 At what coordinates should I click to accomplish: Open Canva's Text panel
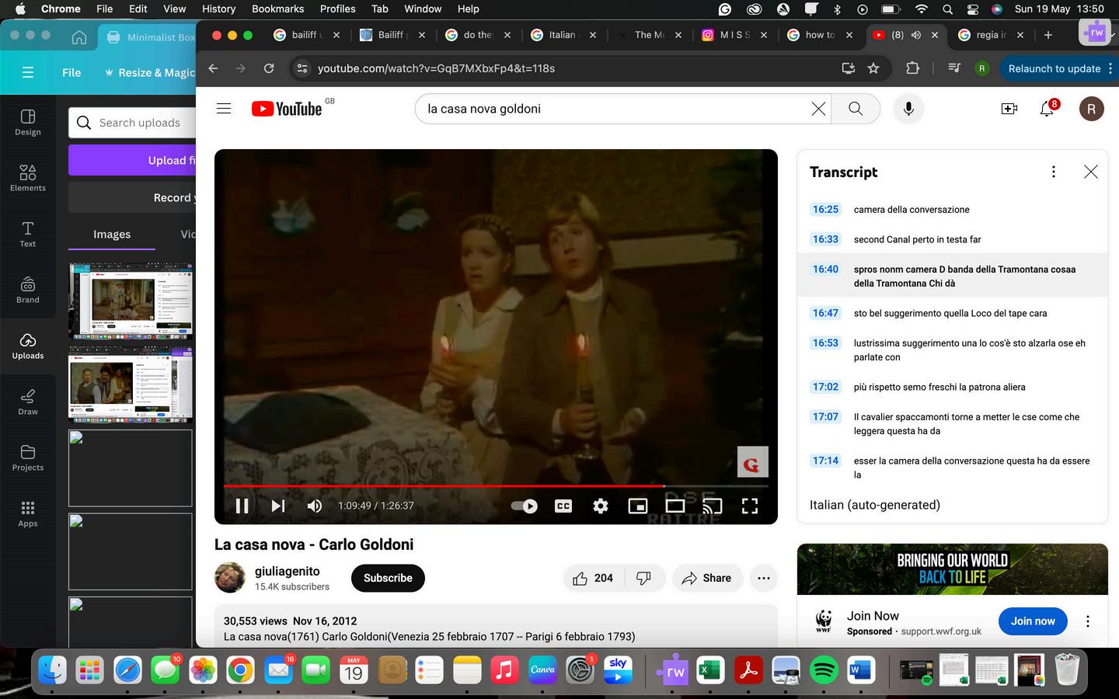(x=28, y=234)
